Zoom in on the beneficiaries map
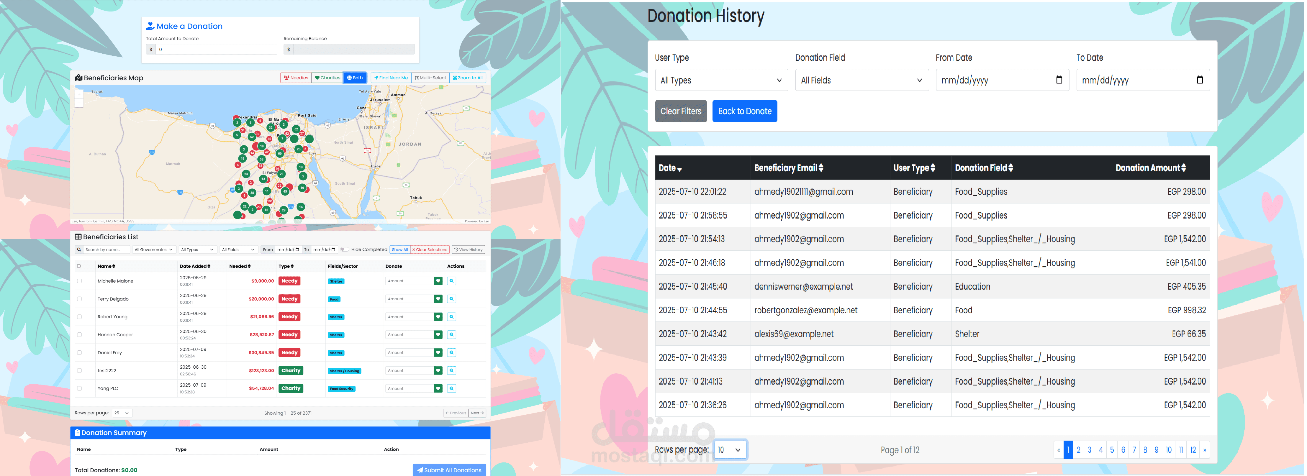The height and width of the screenshot is (476, 1307). pyautogui.click(x=79, y=94)
